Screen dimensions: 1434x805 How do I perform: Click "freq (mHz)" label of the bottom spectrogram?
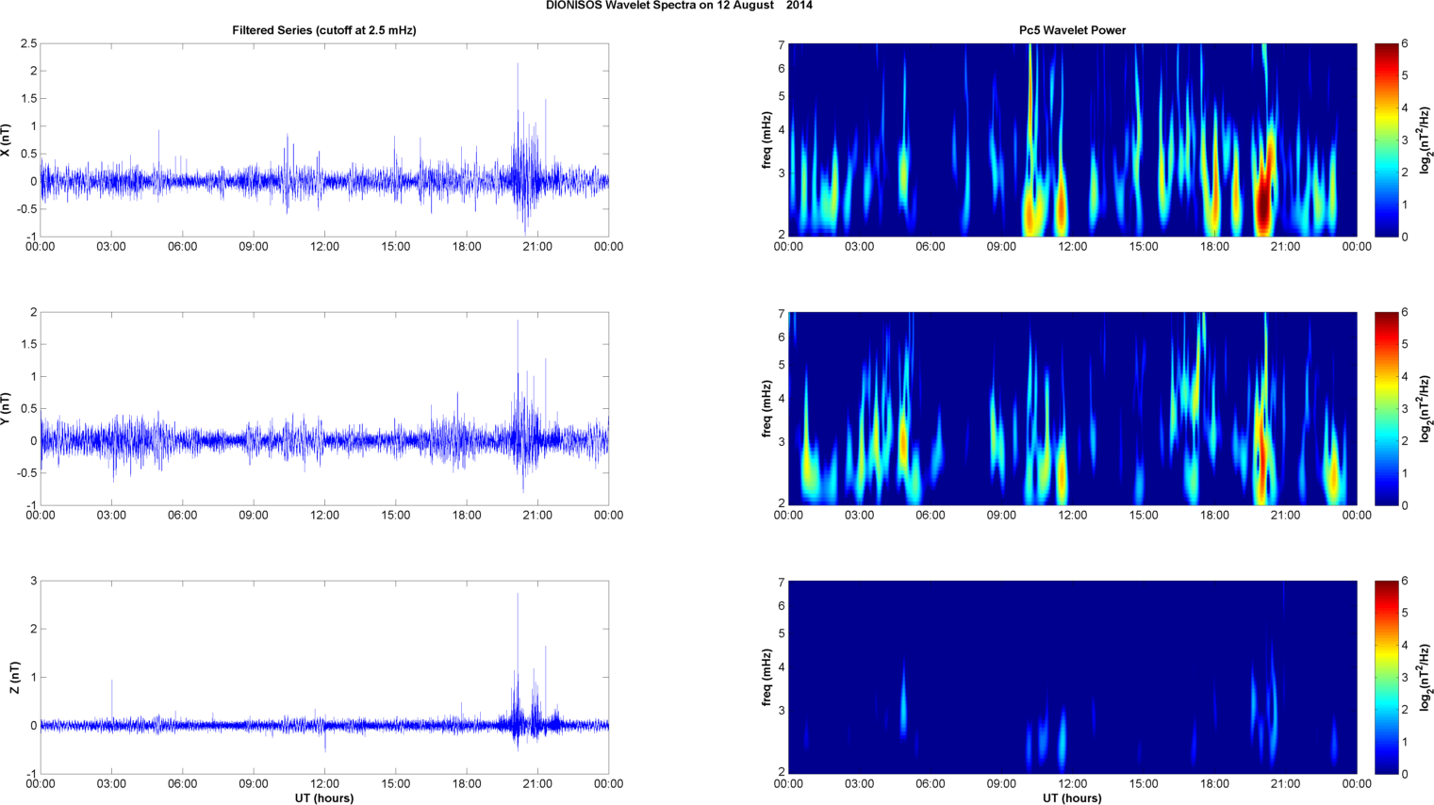coord(767,678)
